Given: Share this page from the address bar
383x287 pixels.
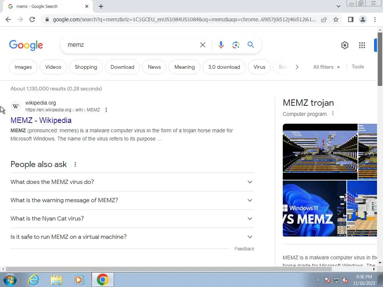Looking at the screenshot, I should point(324,19).
